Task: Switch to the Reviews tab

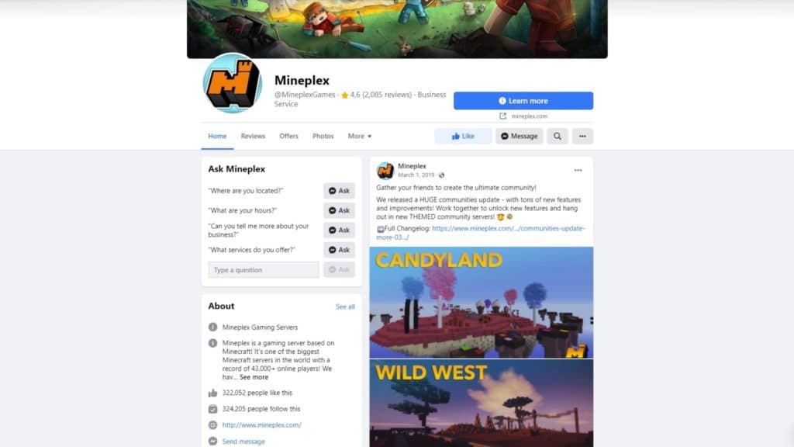Action: [253, 136]
